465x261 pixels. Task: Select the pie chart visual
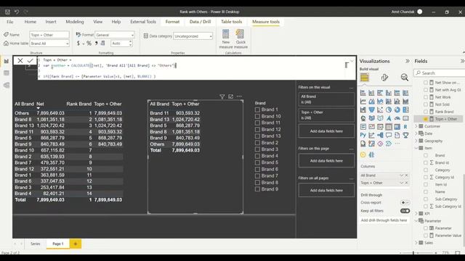point(389,110)
